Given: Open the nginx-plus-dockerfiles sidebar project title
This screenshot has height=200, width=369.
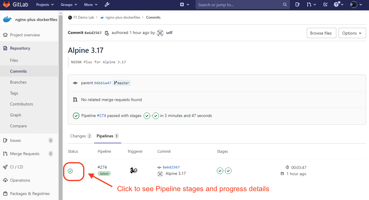Looking at the screenshot, I should point(36,19).
